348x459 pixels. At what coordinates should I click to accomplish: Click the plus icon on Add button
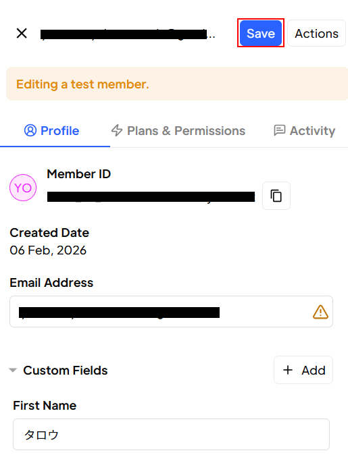288,370
